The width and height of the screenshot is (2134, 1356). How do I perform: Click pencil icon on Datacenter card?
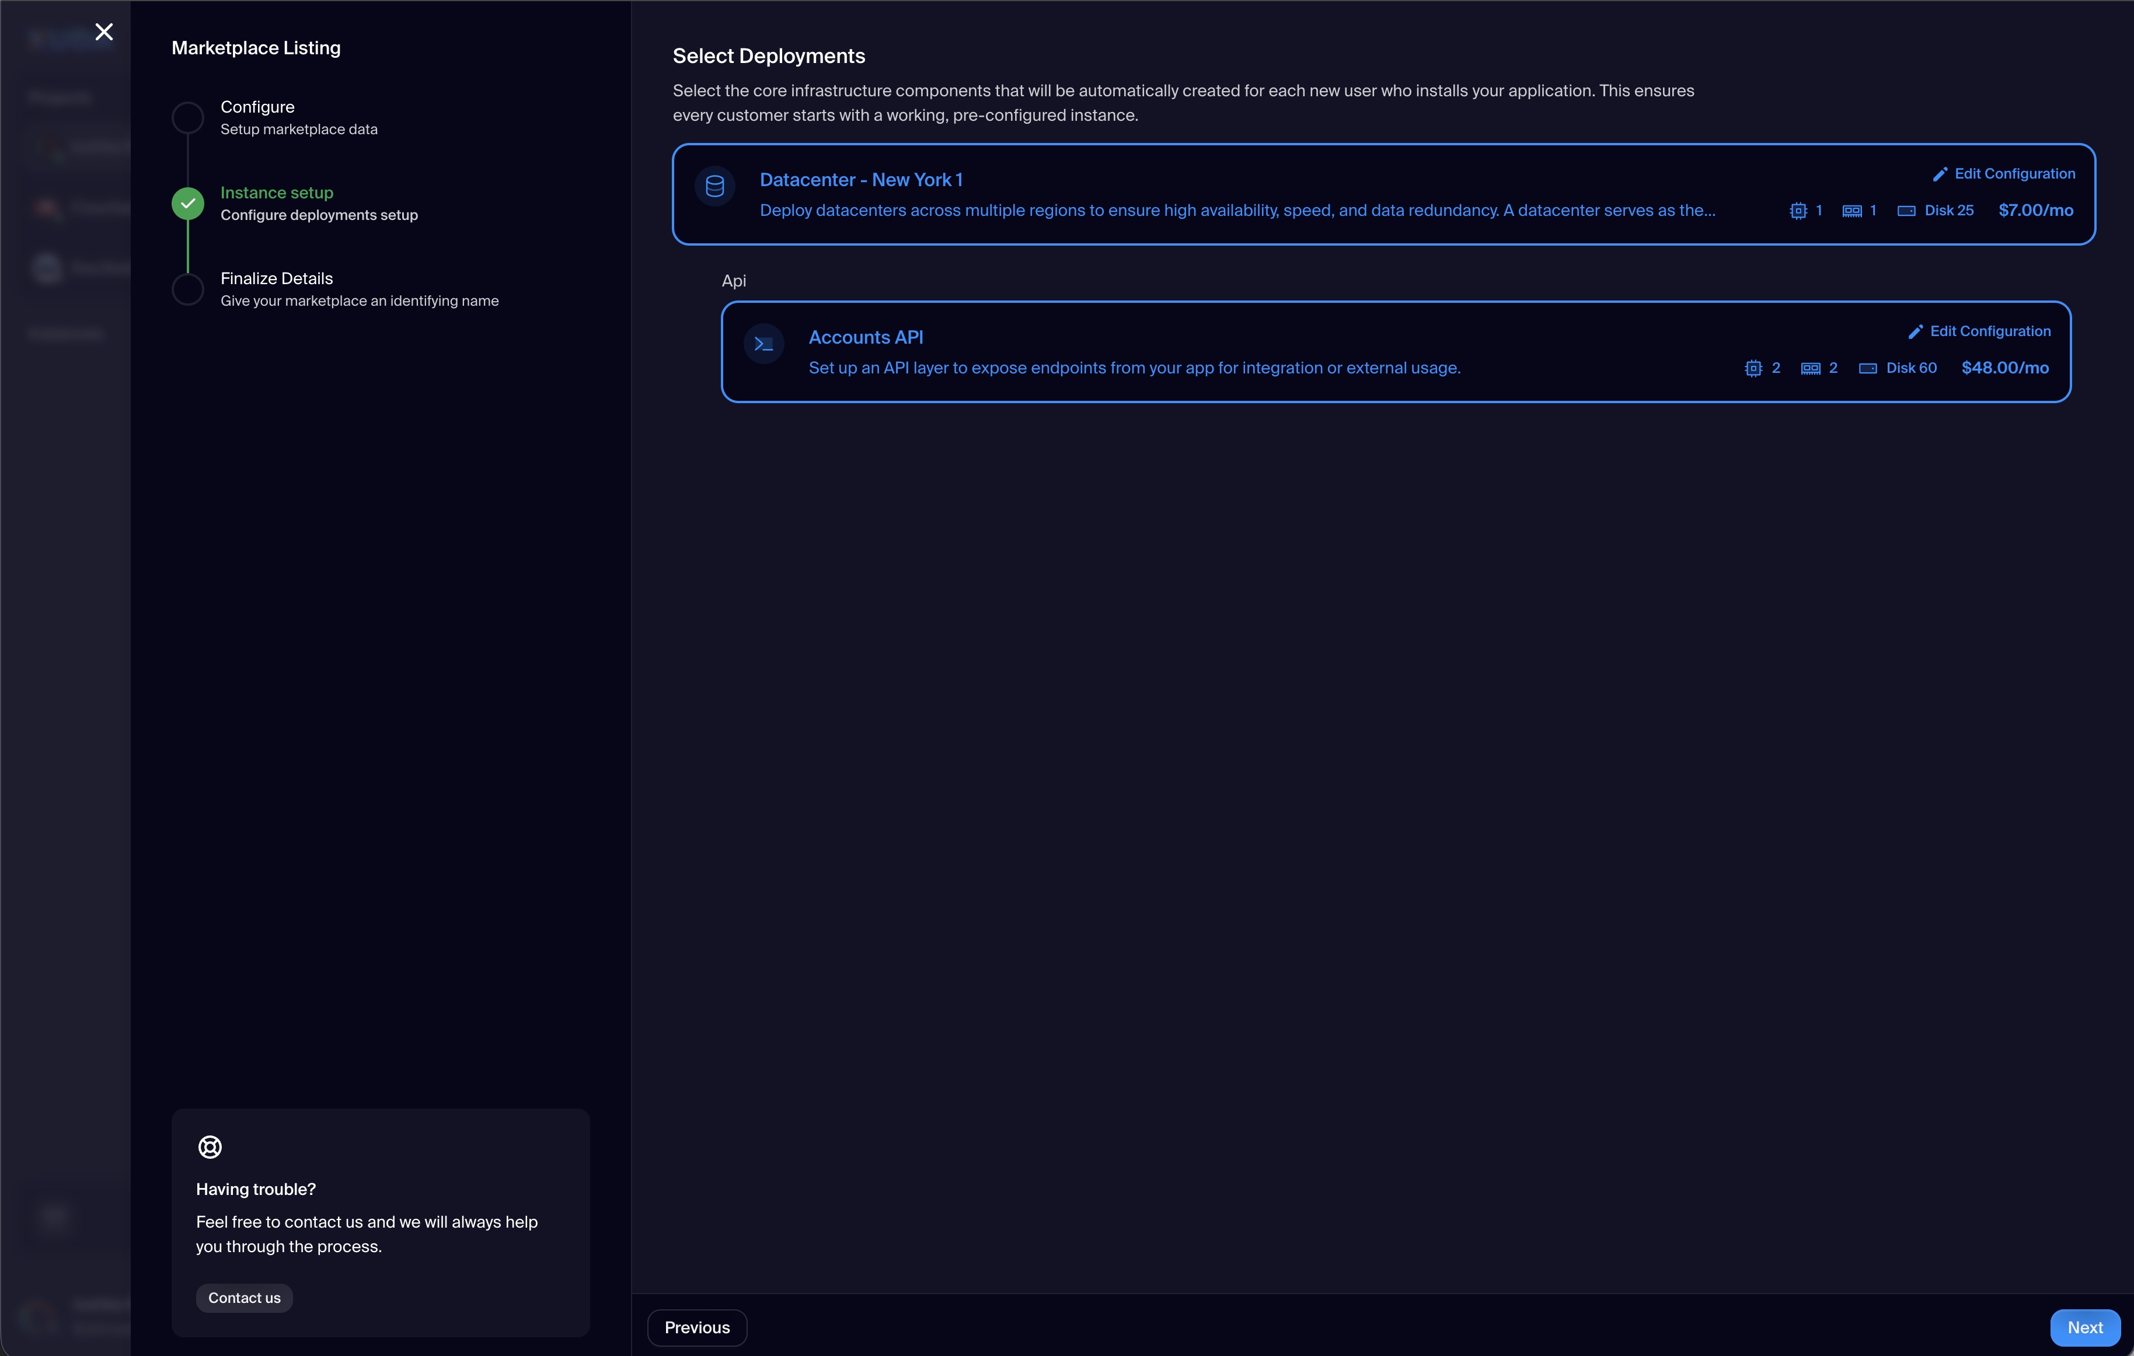[1939, 174]
